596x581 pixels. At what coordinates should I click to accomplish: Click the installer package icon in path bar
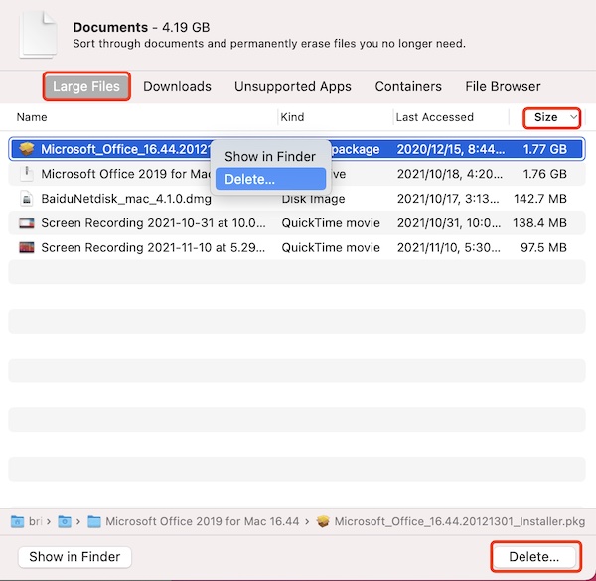tap(323, 521)
